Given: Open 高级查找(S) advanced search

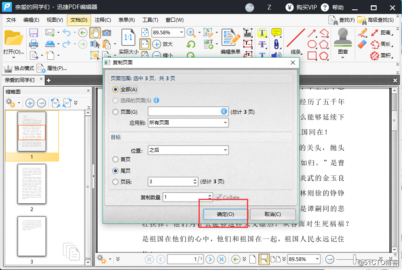Looking at the screenshot, I should pyautogui.click(x=376, y=20).
